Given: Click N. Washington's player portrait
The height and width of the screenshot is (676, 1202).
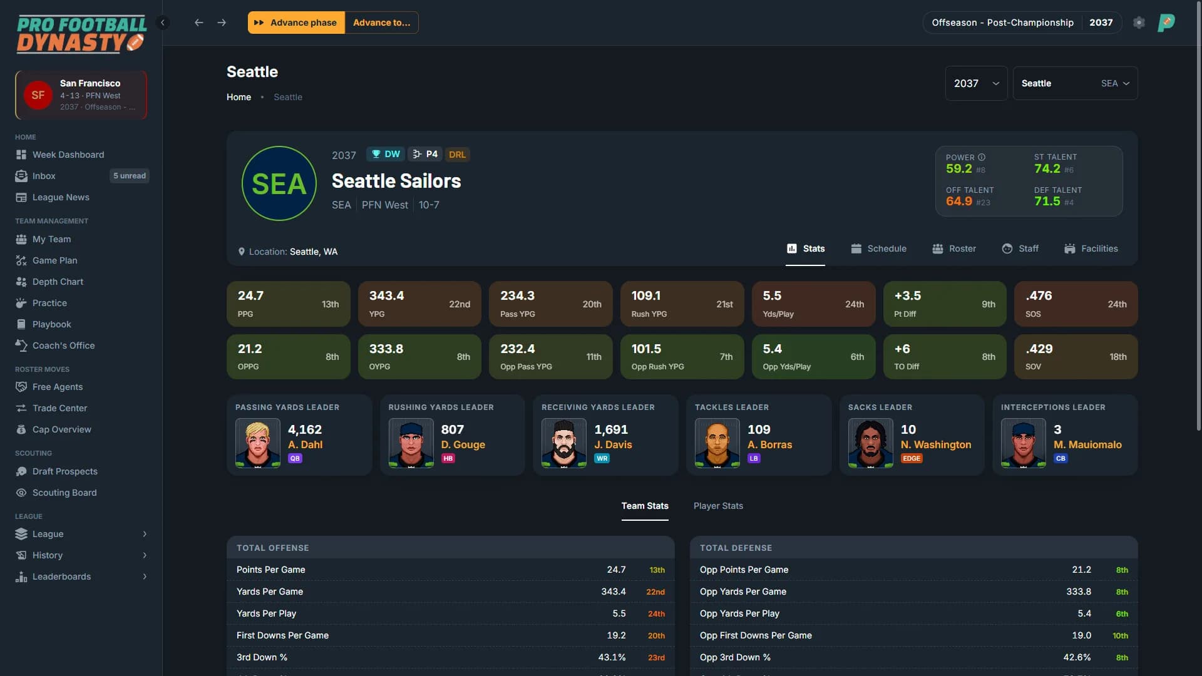Looking at the screenshot, I should pos(871,443).
